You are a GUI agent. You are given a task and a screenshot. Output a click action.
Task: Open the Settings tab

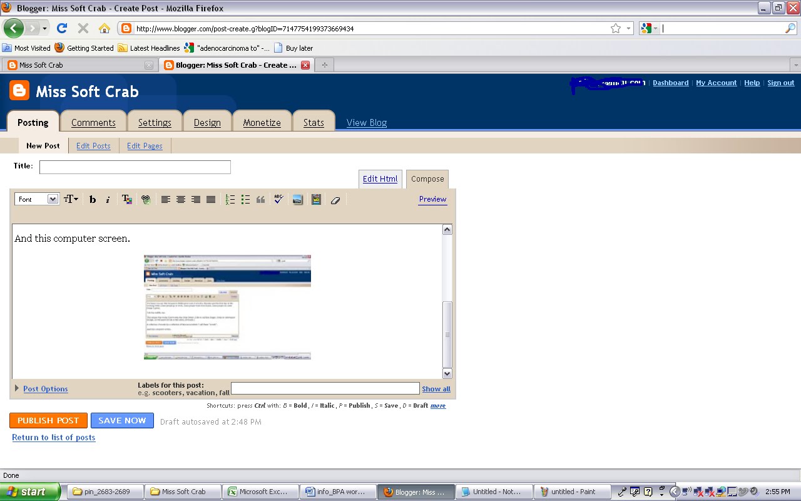pos(155,123)
